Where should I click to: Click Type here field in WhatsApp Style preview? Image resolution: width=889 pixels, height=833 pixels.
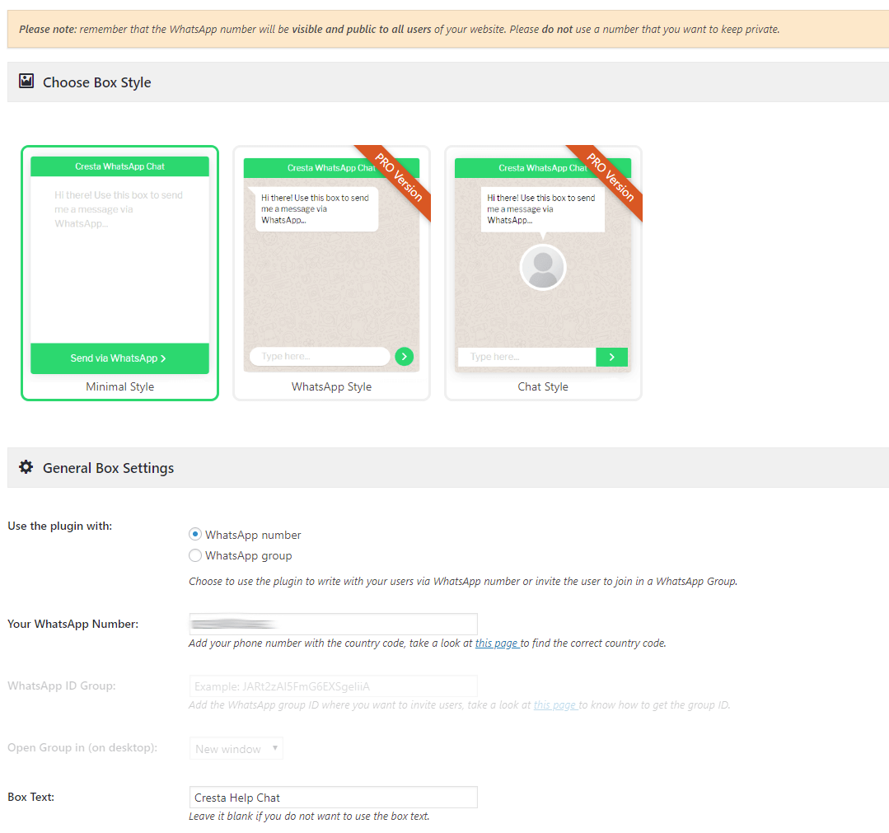(x=320, y=357)
